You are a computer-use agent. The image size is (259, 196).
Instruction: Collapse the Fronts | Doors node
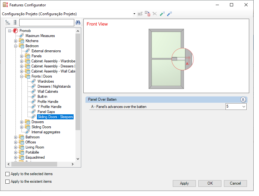tap(22, 77)
